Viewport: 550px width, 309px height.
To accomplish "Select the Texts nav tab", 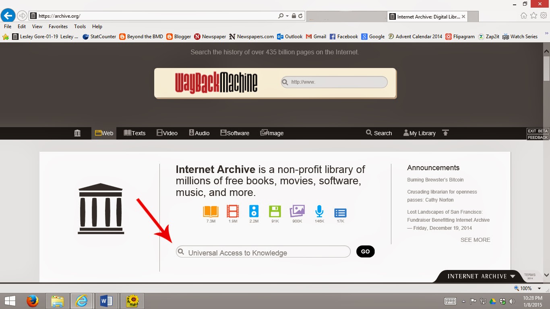I will [134, 133].
